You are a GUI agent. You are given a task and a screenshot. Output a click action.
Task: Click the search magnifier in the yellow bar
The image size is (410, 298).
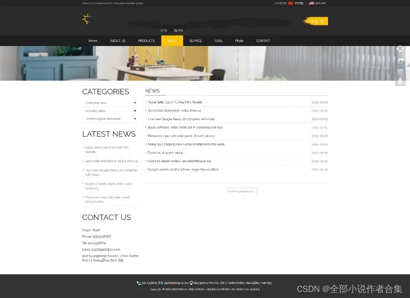(x=322, y=21)
